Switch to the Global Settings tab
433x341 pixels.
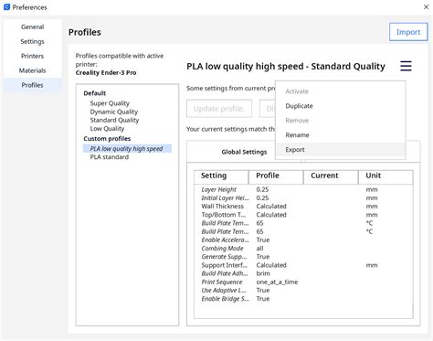(244, 152)
